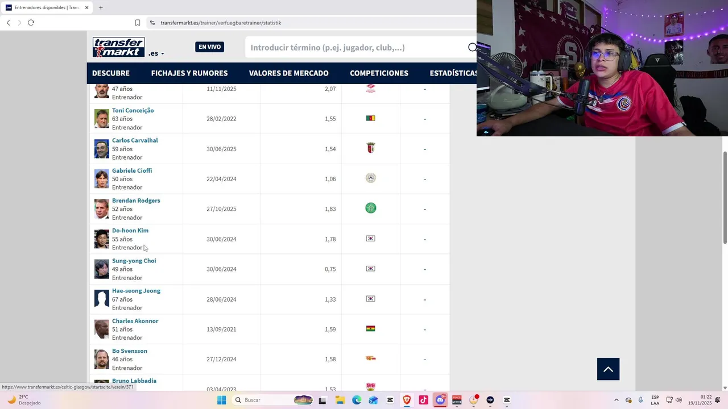The width and height of the screenshot is (728, 409).
Task: Open a new browser tab
Action: coord(101,7)
